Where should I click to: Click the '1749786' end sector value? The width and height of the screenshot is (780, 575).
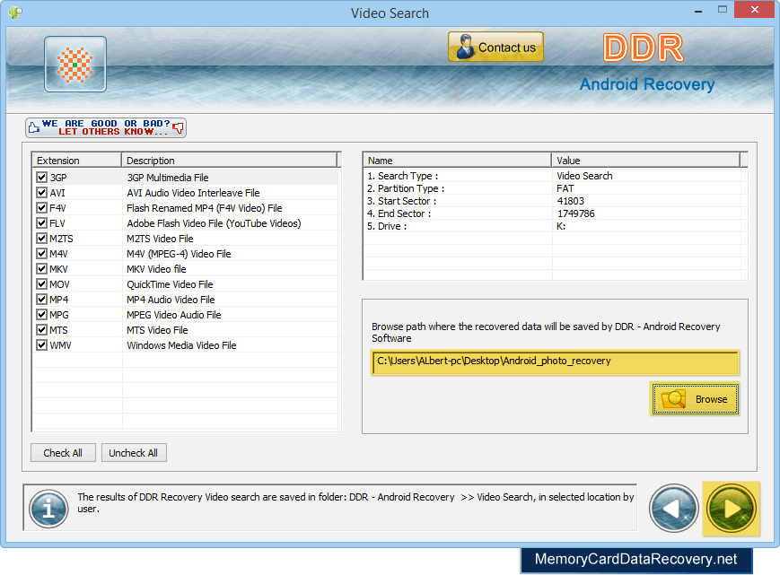click(x=575, y=213)
